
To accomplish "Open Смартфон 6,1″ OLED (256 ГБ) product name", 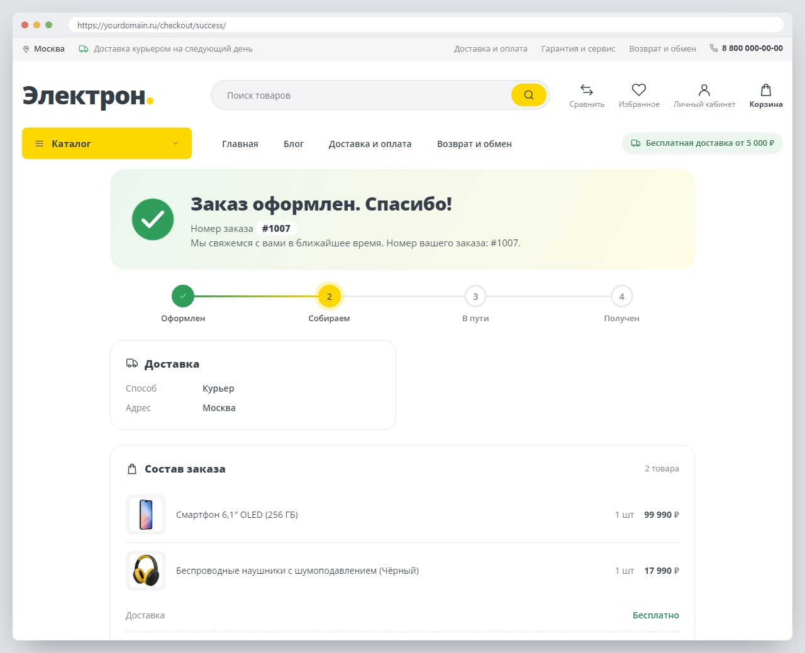I will pos(237,515).
